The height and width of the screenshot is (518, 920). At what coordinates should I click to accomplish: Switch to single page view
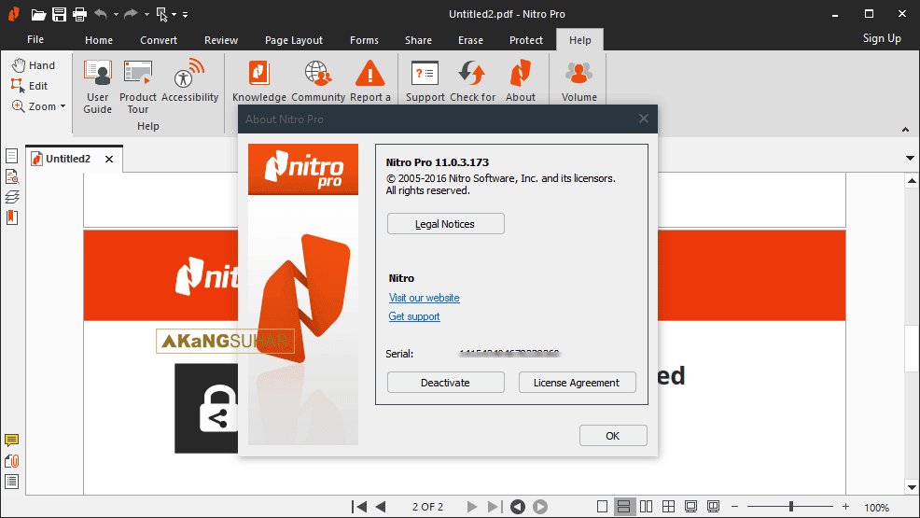(x=602, y=506)
